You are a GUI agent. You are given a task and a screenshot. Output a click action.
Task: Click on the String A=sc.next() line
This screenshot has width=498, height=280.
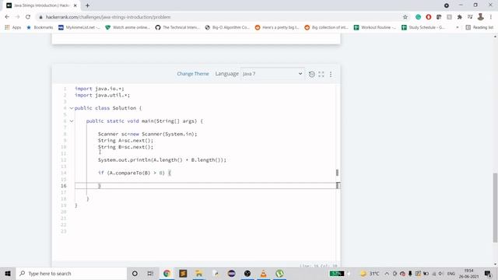125,140
